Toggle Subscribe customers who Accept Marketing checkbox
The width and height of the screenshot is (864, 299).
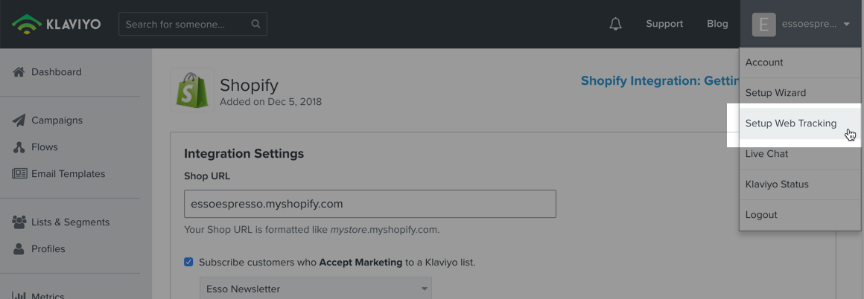[189, 262]
